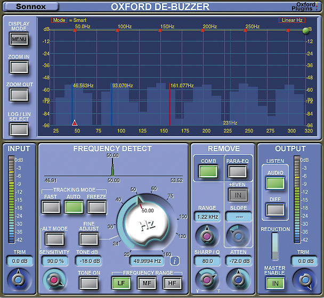Click the 50.0Hz harmonic red marker
The width and height of the screenshot is (324, 298).
click(75, 30)
